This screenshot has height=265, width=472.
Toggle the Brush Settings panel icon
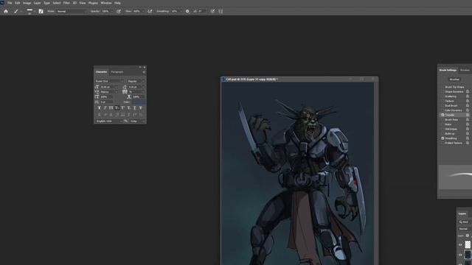click(x=41, y=11)
